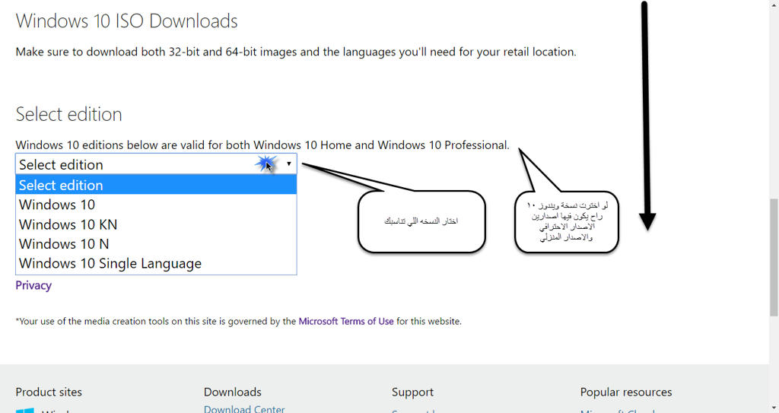Select Windows 10 N edition
Viewport: 779px width, 413px height.
[x=156, y=243]
